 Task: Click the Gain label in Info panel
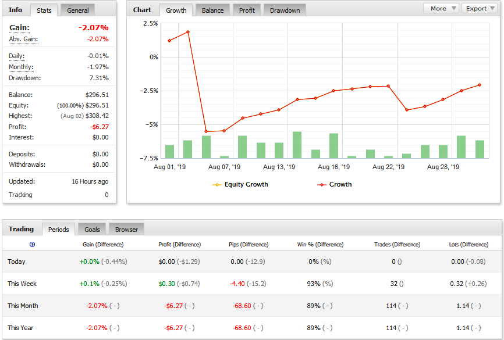click(19, 28)
